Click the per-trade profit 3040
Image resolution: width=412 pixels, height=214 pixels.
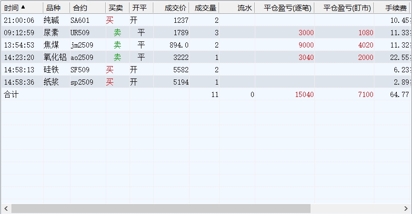click(x=306, y=57)
